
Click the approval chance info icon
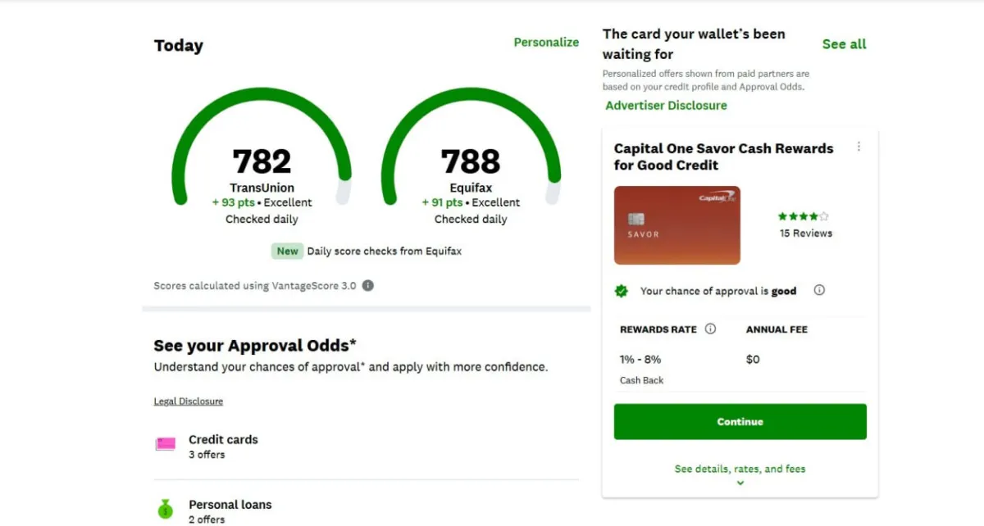(819, 290)
